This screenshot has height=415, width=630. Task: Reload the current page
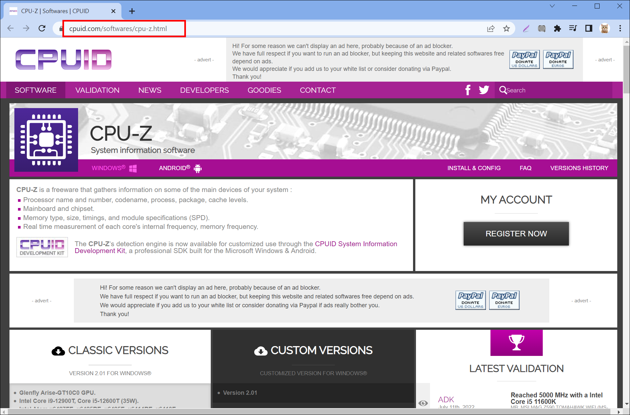42,28
